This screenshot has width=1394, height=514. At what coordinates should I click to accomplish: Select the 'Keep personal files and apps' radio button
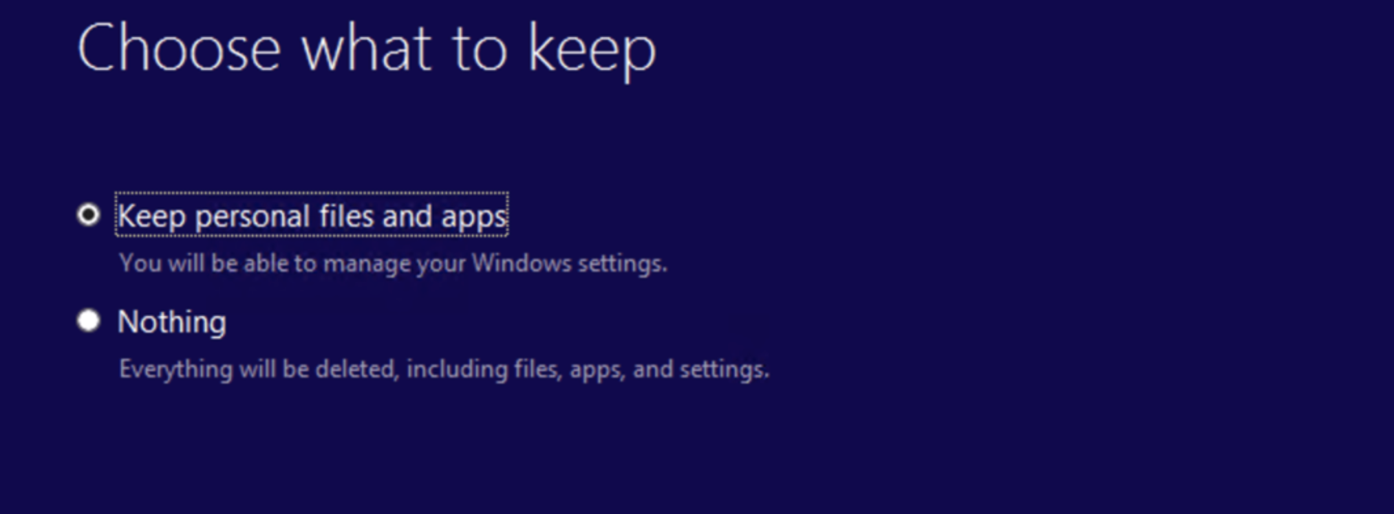(x=88, y=215)
